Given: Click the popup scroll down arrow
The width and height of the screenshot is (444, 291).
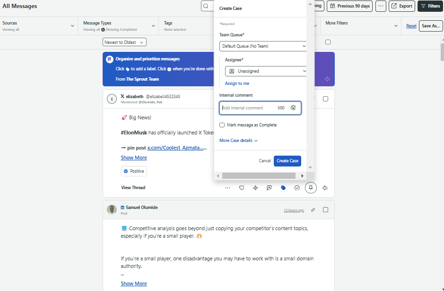Looking at the screenshot, I should pyautogui.click(x=310, y=167).
